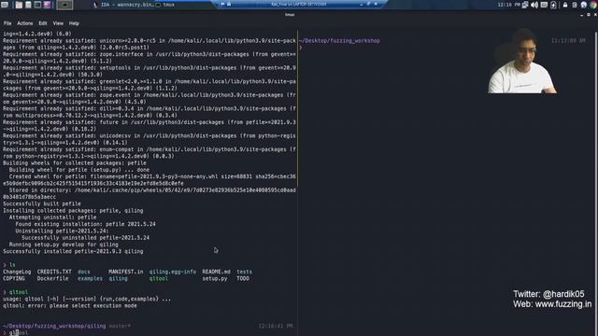
Task: Click the 'MANIFEST.in' entry in ls output
Action: (126, 272)
